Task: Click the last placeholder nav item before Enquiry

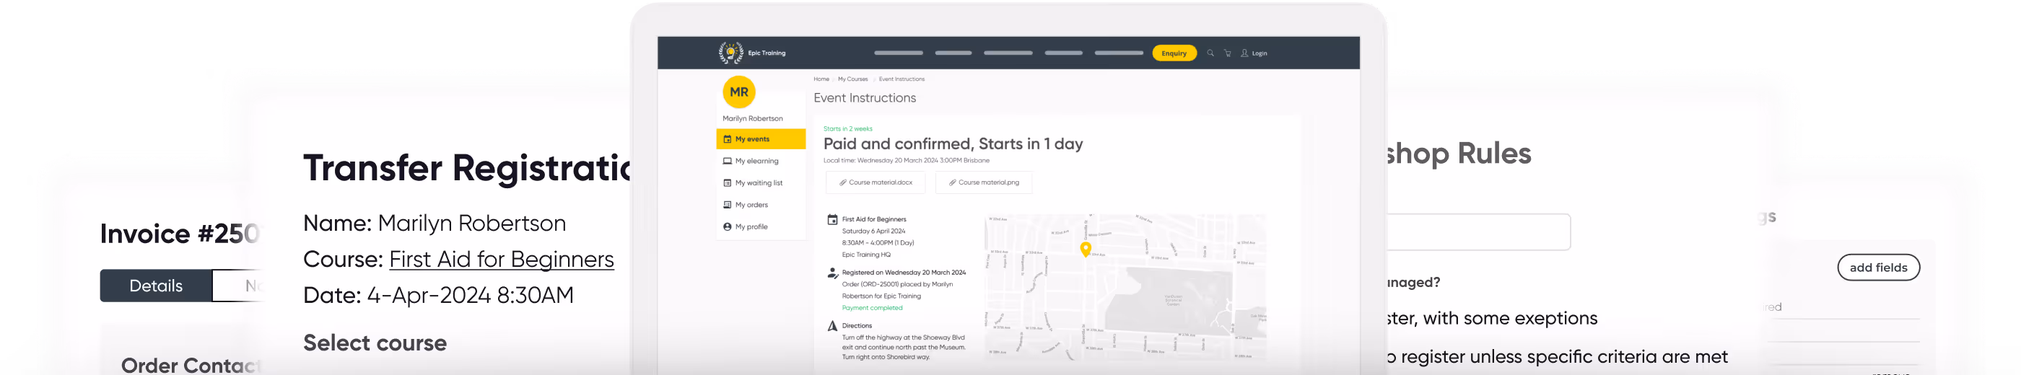Action: [x=1119, y=53]
